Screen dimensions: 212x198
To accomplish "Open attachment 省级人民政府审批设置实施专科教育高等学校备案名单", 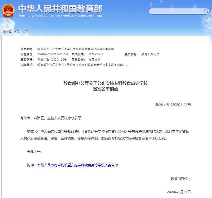I will (78, 165).
